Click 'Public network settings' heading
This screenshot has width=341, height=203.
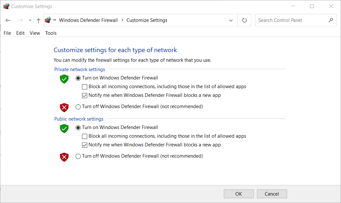(79, 119)
